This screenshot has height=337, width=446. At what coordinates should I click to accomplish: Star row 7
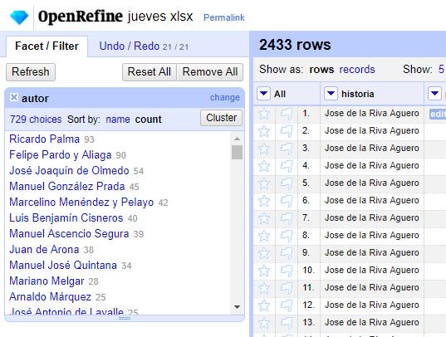(264, 218)
